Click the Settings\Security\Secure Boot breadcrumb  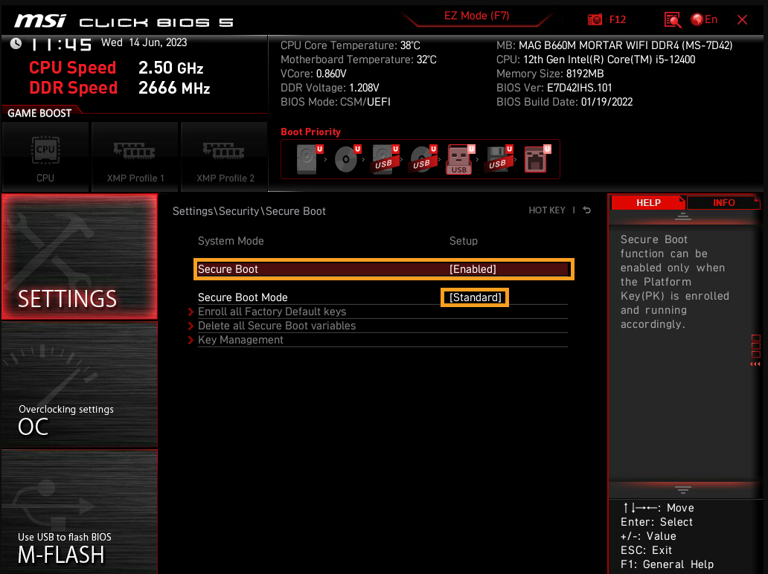(x=249, y=211)
